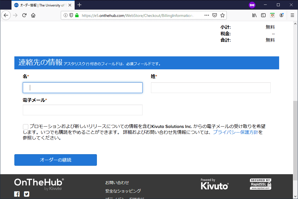The width and height of the screenshot is (298, 199).
Task: Click the オーダーの継続 button
Action: click(55, 160)
